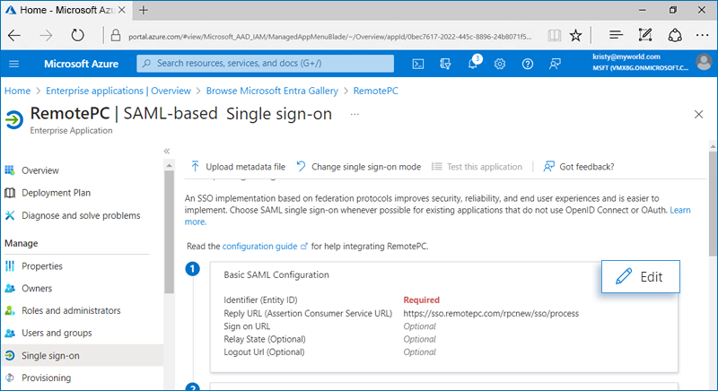Image resolution: width=718 pixels, height=391 pixels.
Task: Collapse the left navigation pane
Action: click(x=167, y=151)
